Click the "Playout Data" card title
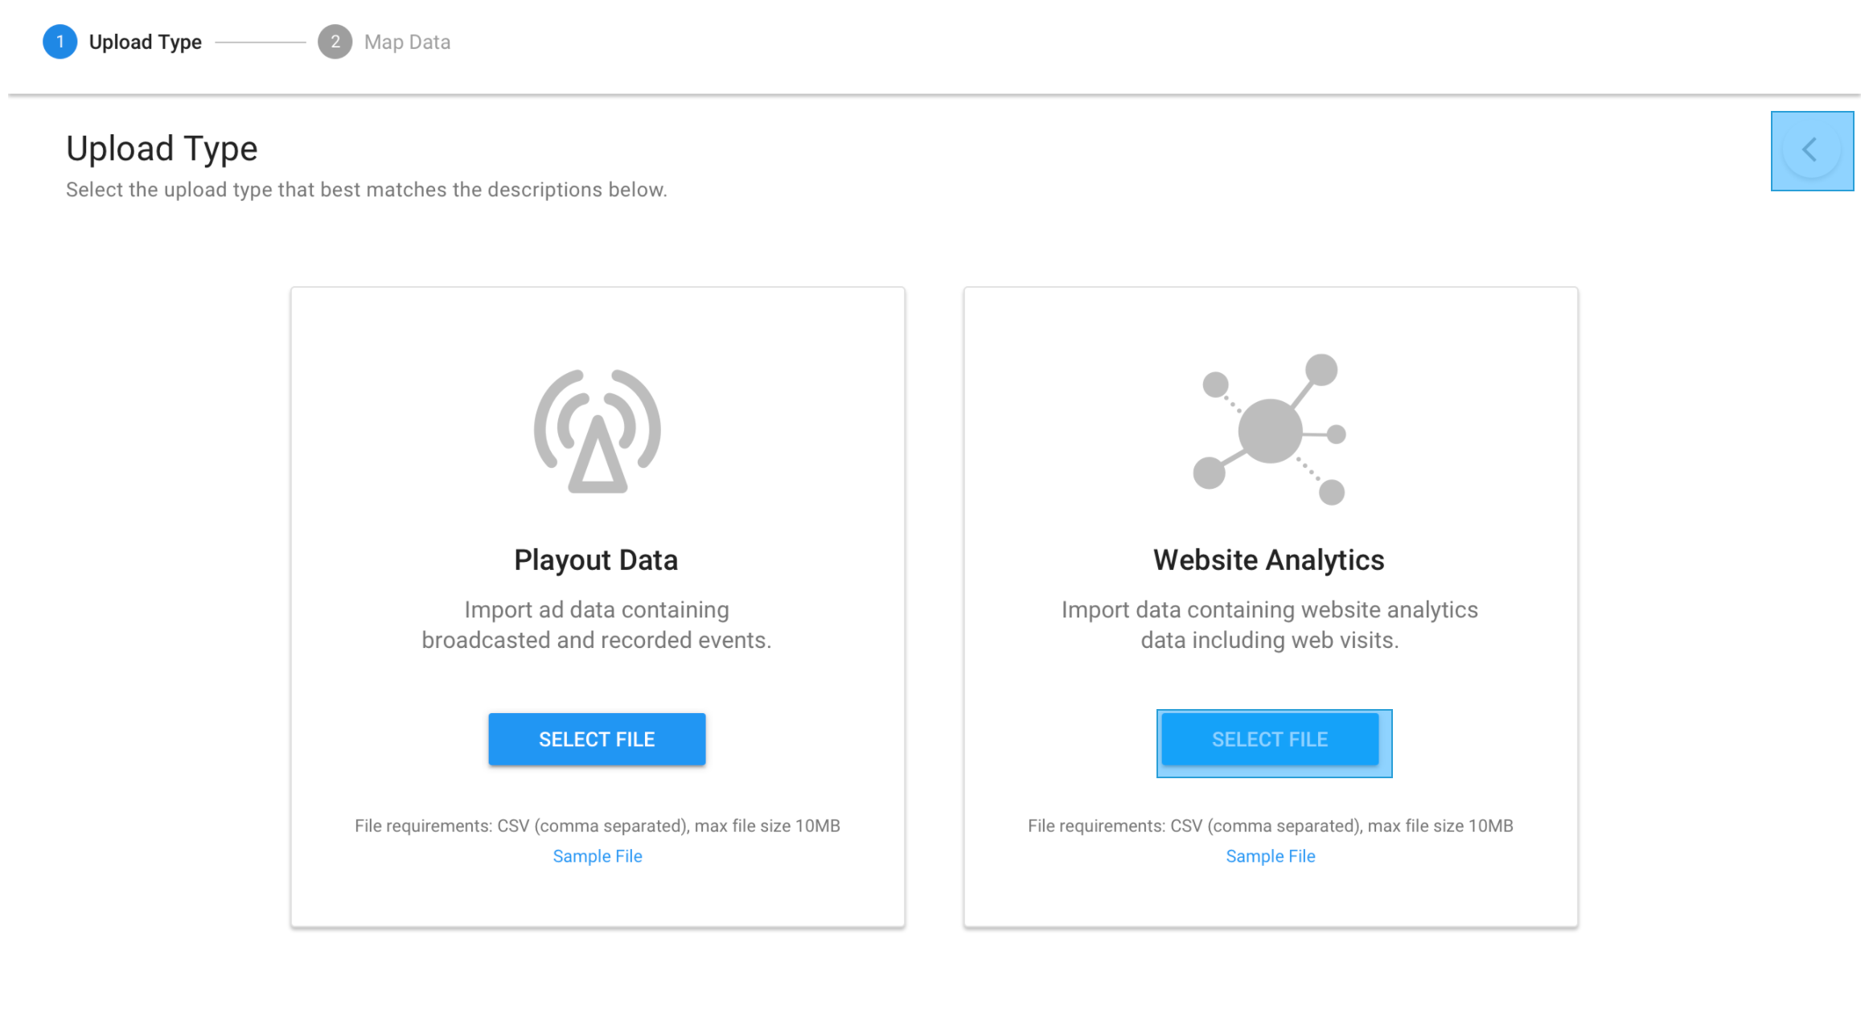1869x1021 pixels. [x=596, y=560]
